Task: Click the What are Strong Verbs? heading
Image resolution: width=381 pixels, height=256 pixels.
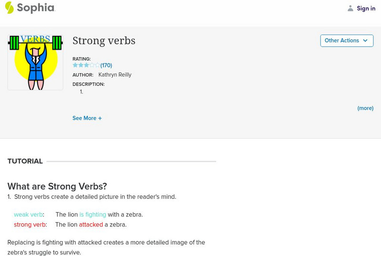Action: [57, 187]
